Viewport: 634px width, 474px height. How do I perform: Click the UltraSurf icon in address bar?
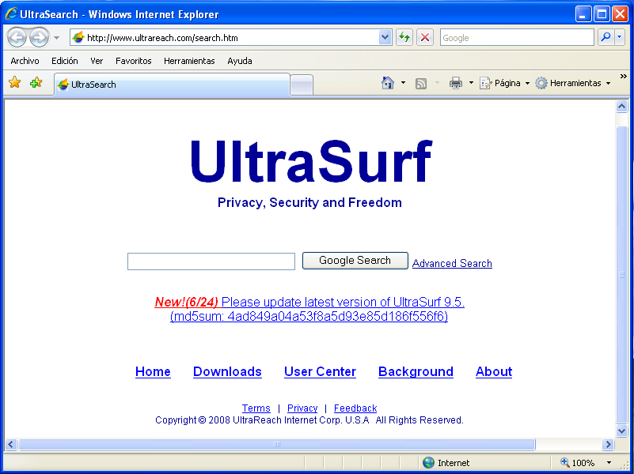[x=78, y=37]
